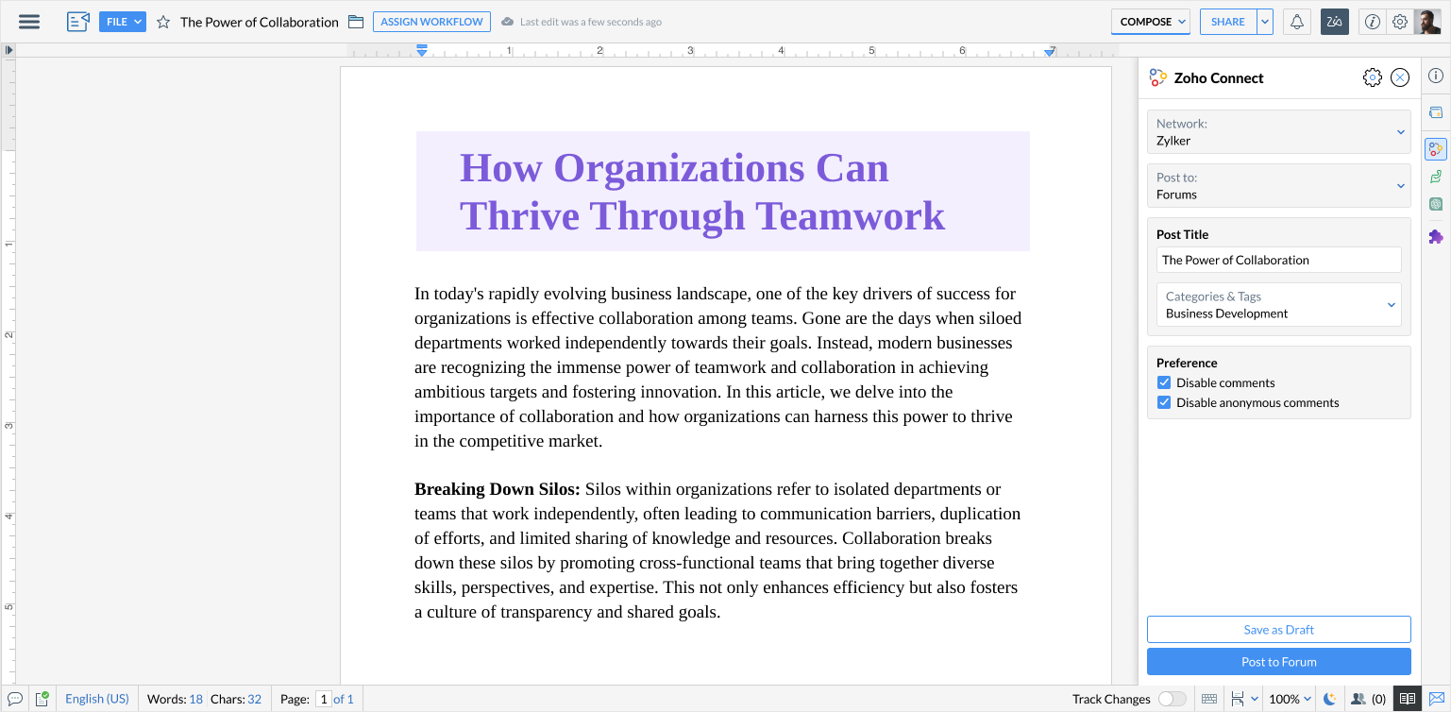
Task: Click the right indent marker on ruler
Action: coord(1050,52)
